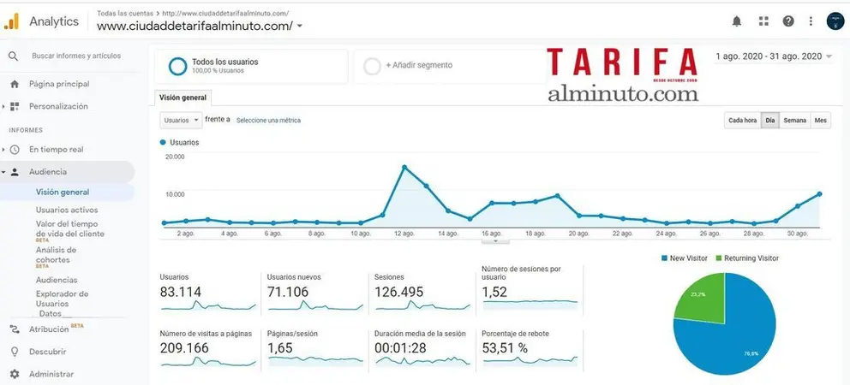Switch chart to Día view
The image size is (850, 385).
(769, 121)
